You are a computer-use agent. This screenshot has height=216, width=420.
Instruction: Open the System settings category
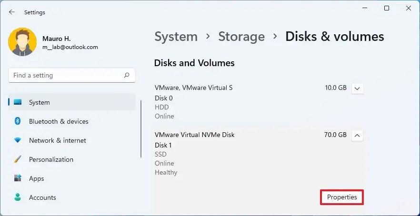pos(72,102)
